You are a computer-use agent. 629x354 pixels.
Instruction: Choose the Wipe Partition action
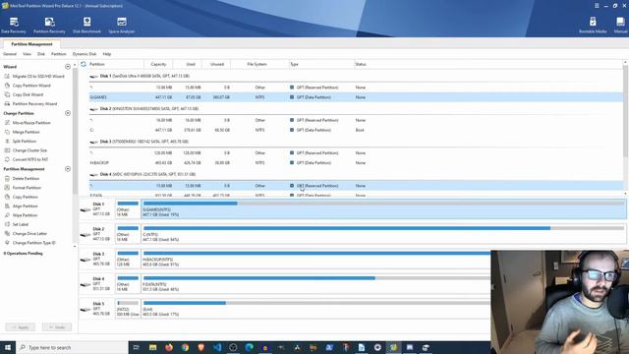click(21, 215)
